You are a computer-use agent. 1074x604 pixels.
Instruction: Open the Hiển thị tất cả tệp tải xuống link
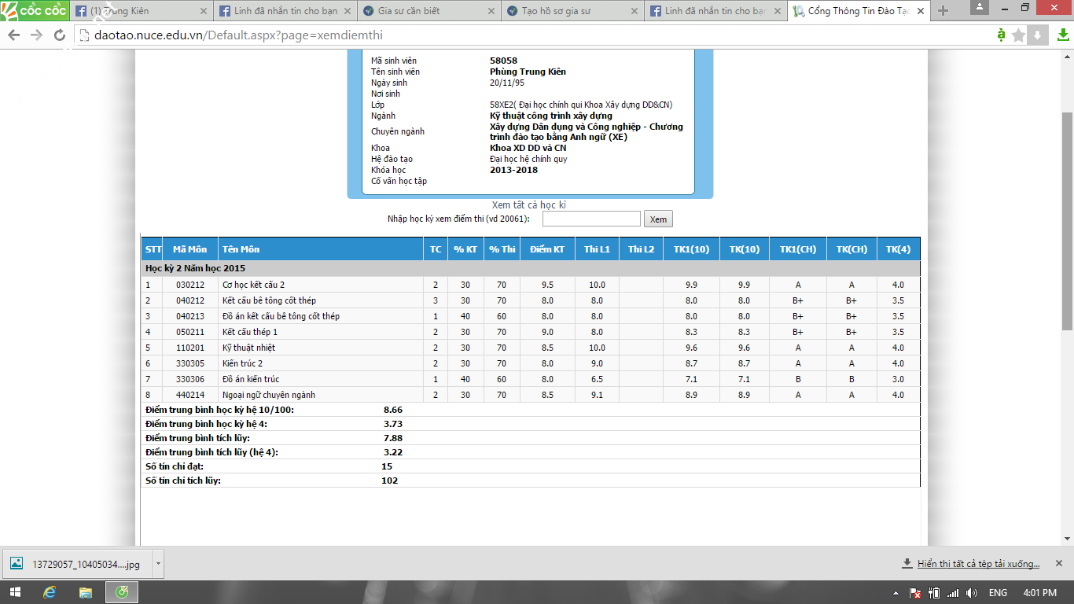(x=977, y=564)
